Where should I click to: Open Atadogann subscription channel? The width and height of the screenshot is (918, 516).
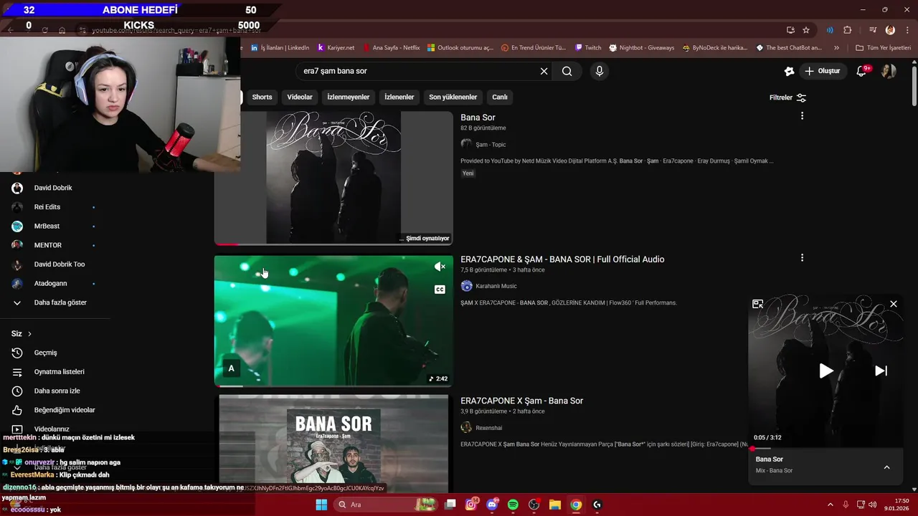[x=50, y=284]
